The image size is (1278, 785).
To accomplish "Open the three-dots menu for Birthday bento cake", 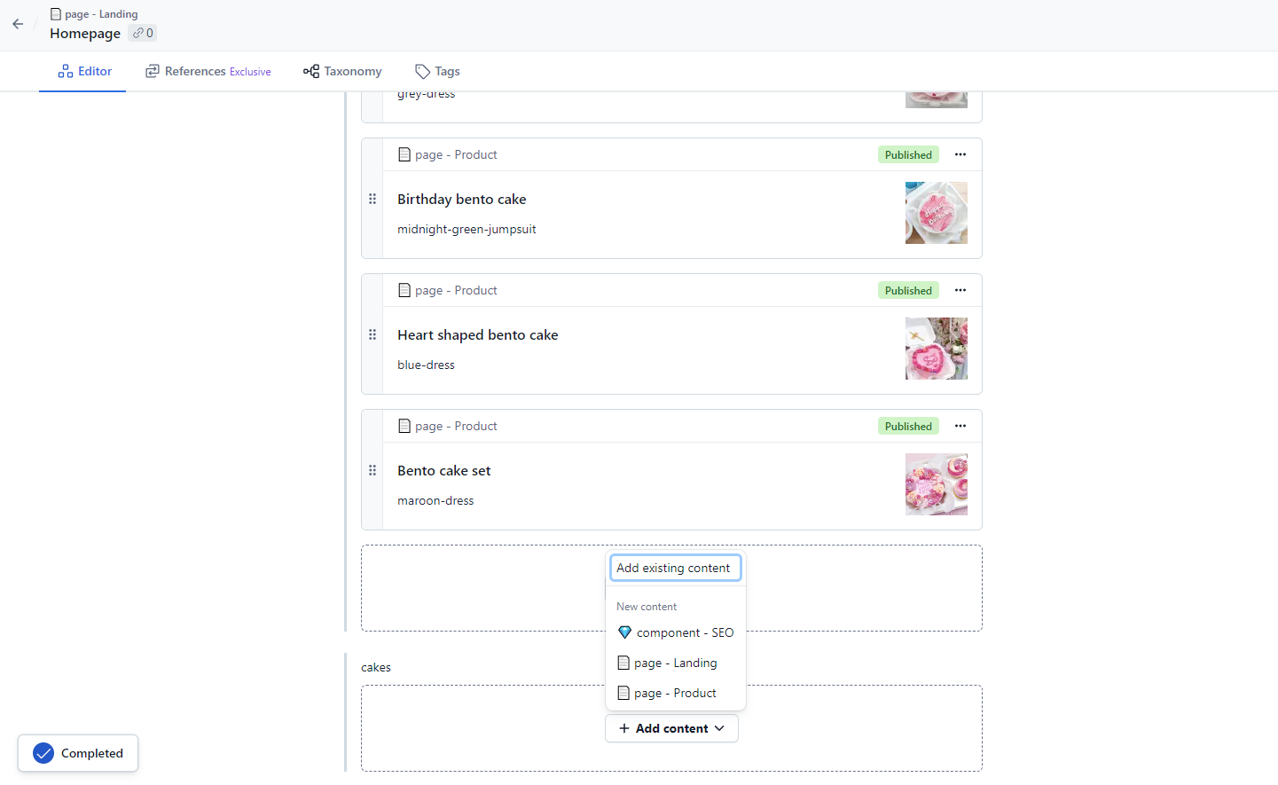I will point(960,154).
